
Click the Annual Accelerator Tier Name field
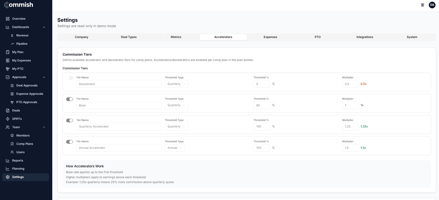(119, 148)
